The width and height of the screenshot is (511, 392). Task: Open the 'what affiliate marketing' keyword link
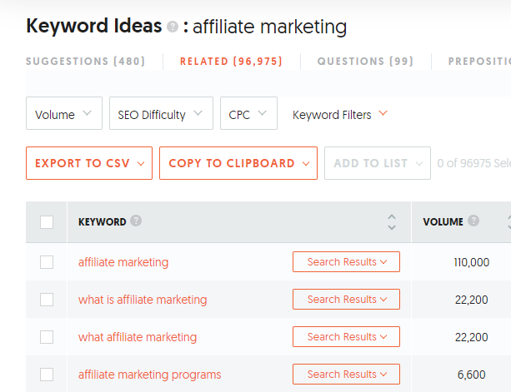point(138,337)
